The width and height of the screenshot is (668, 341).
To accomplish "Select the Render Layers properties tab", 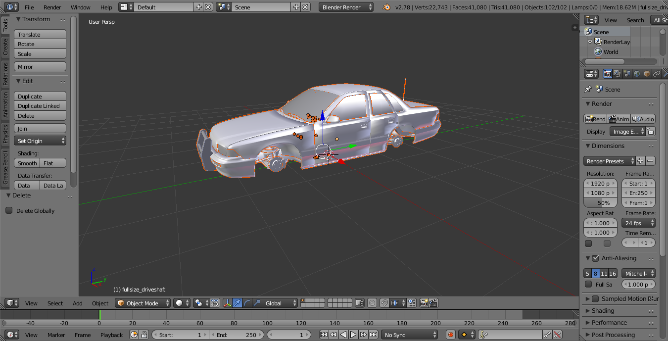I will coord(617,74).
